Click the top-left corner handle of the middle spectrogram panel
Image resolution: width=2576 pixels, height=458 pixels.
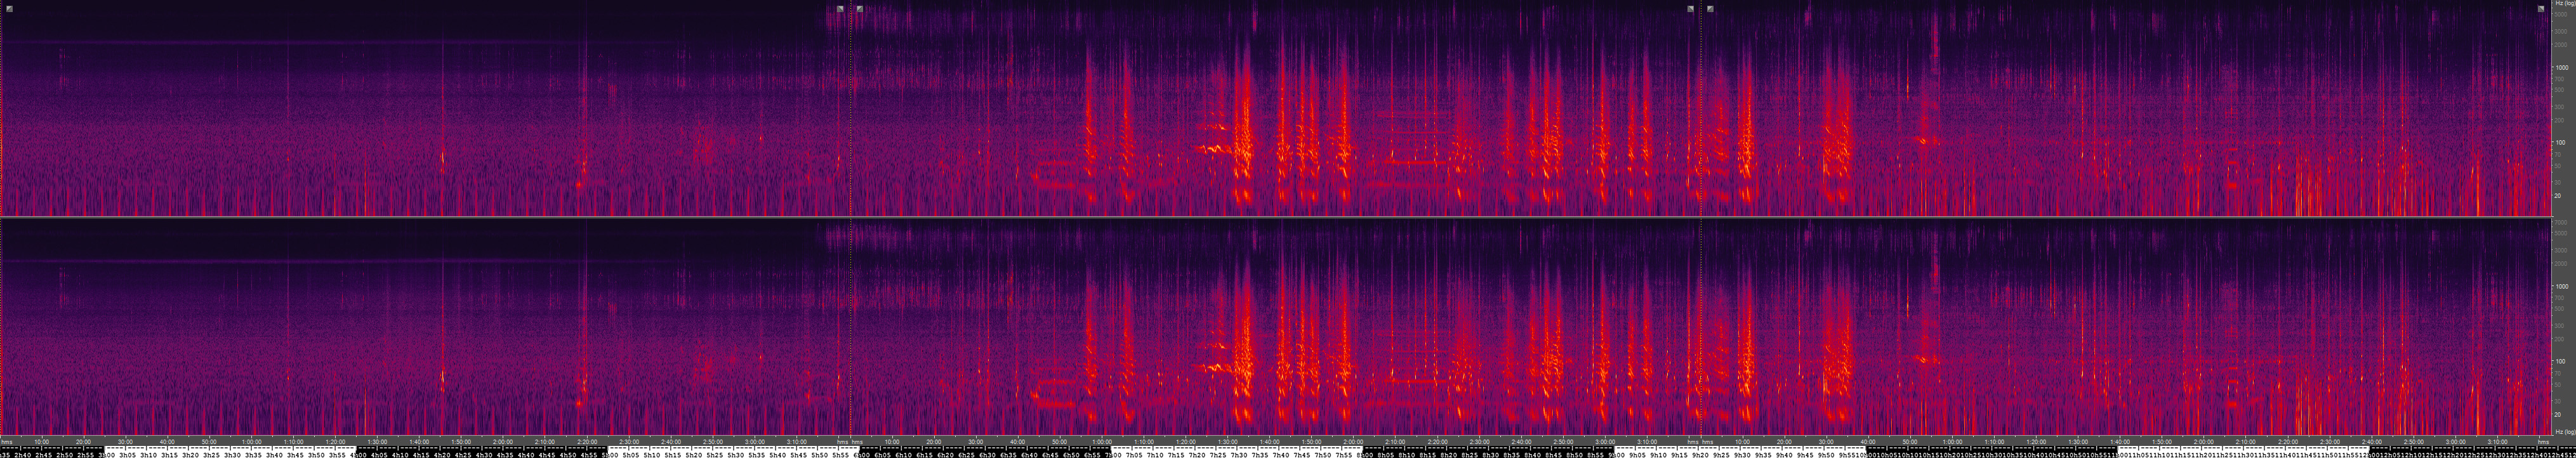(860, 9)
